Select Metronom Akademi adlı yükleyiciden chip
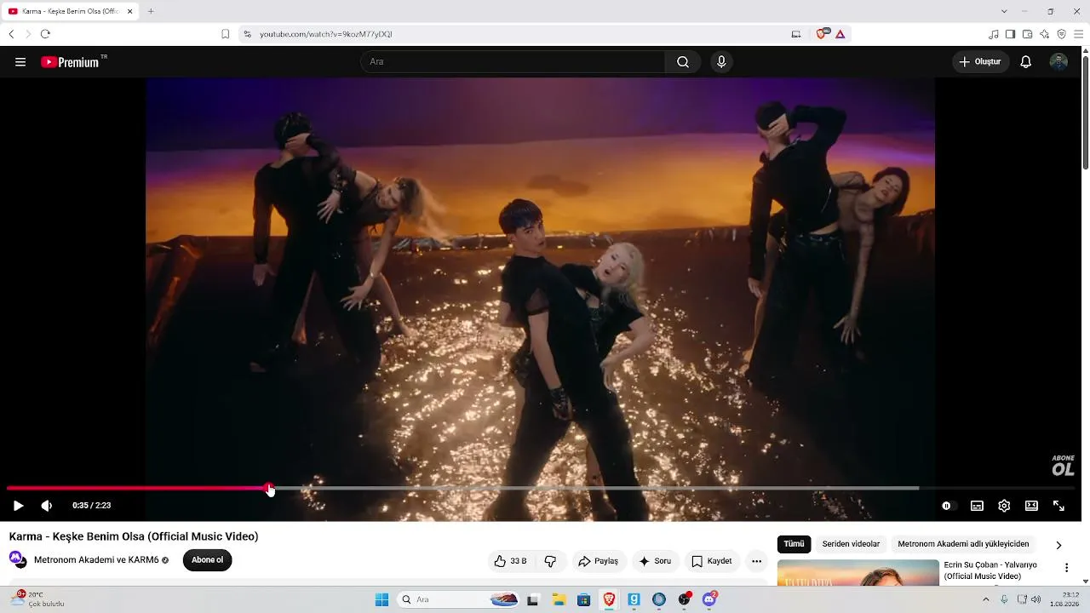1090x613 pixels. [963, 544]
